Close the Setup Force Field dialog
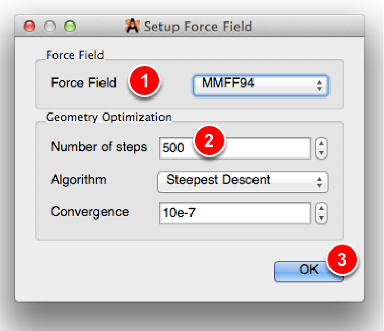The width and height of the screenshot is (384, 331). [x=30, y=26]
